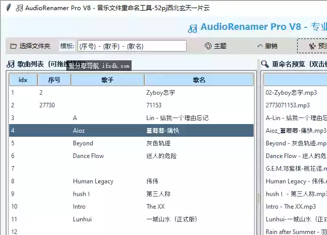327x235 pixels.
Task: Select the song name cell 董唧唧-痛快
Action: pos(162,131)
